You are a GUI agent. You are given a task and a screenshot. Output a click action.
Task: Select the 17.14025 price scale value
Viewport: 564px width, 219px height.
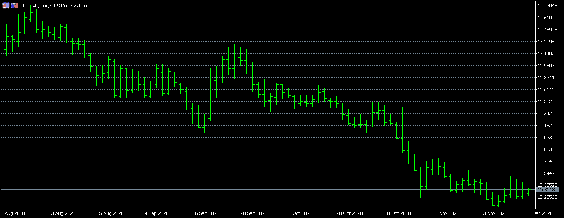click(547, 53)
